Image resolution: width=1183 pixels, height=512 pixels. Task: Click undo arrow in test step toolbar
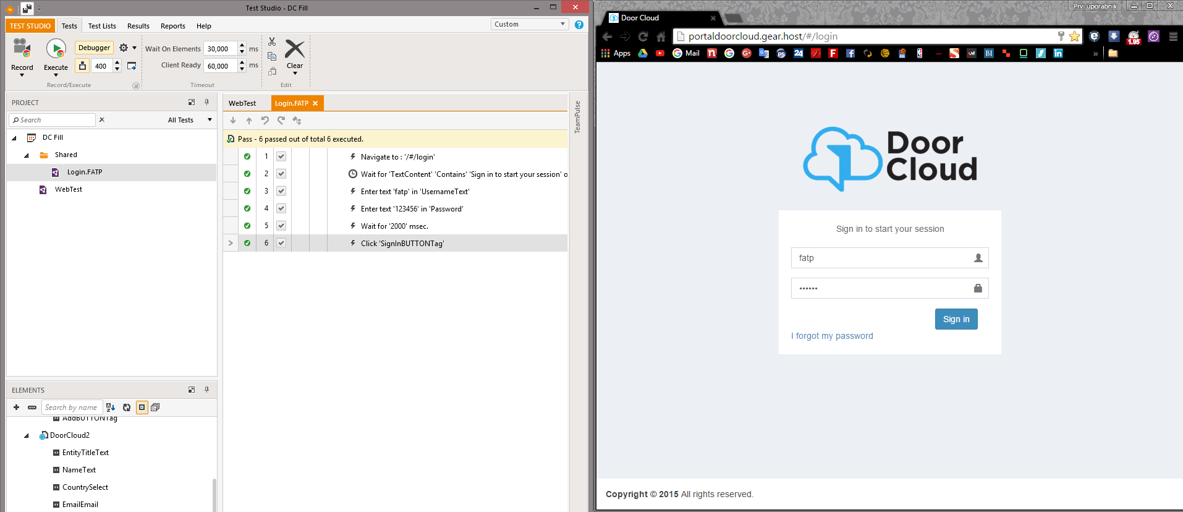tap(265, 121)
